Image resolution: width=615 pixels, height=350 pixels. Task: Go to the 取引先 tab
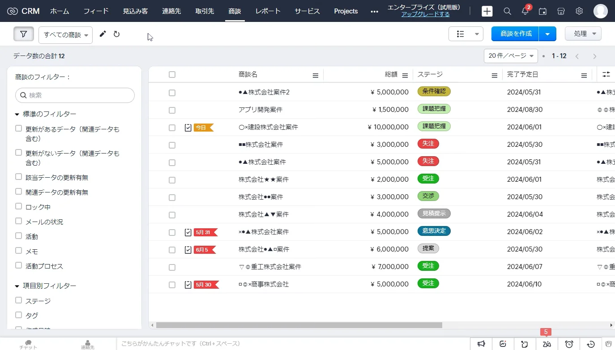point(205,11)
